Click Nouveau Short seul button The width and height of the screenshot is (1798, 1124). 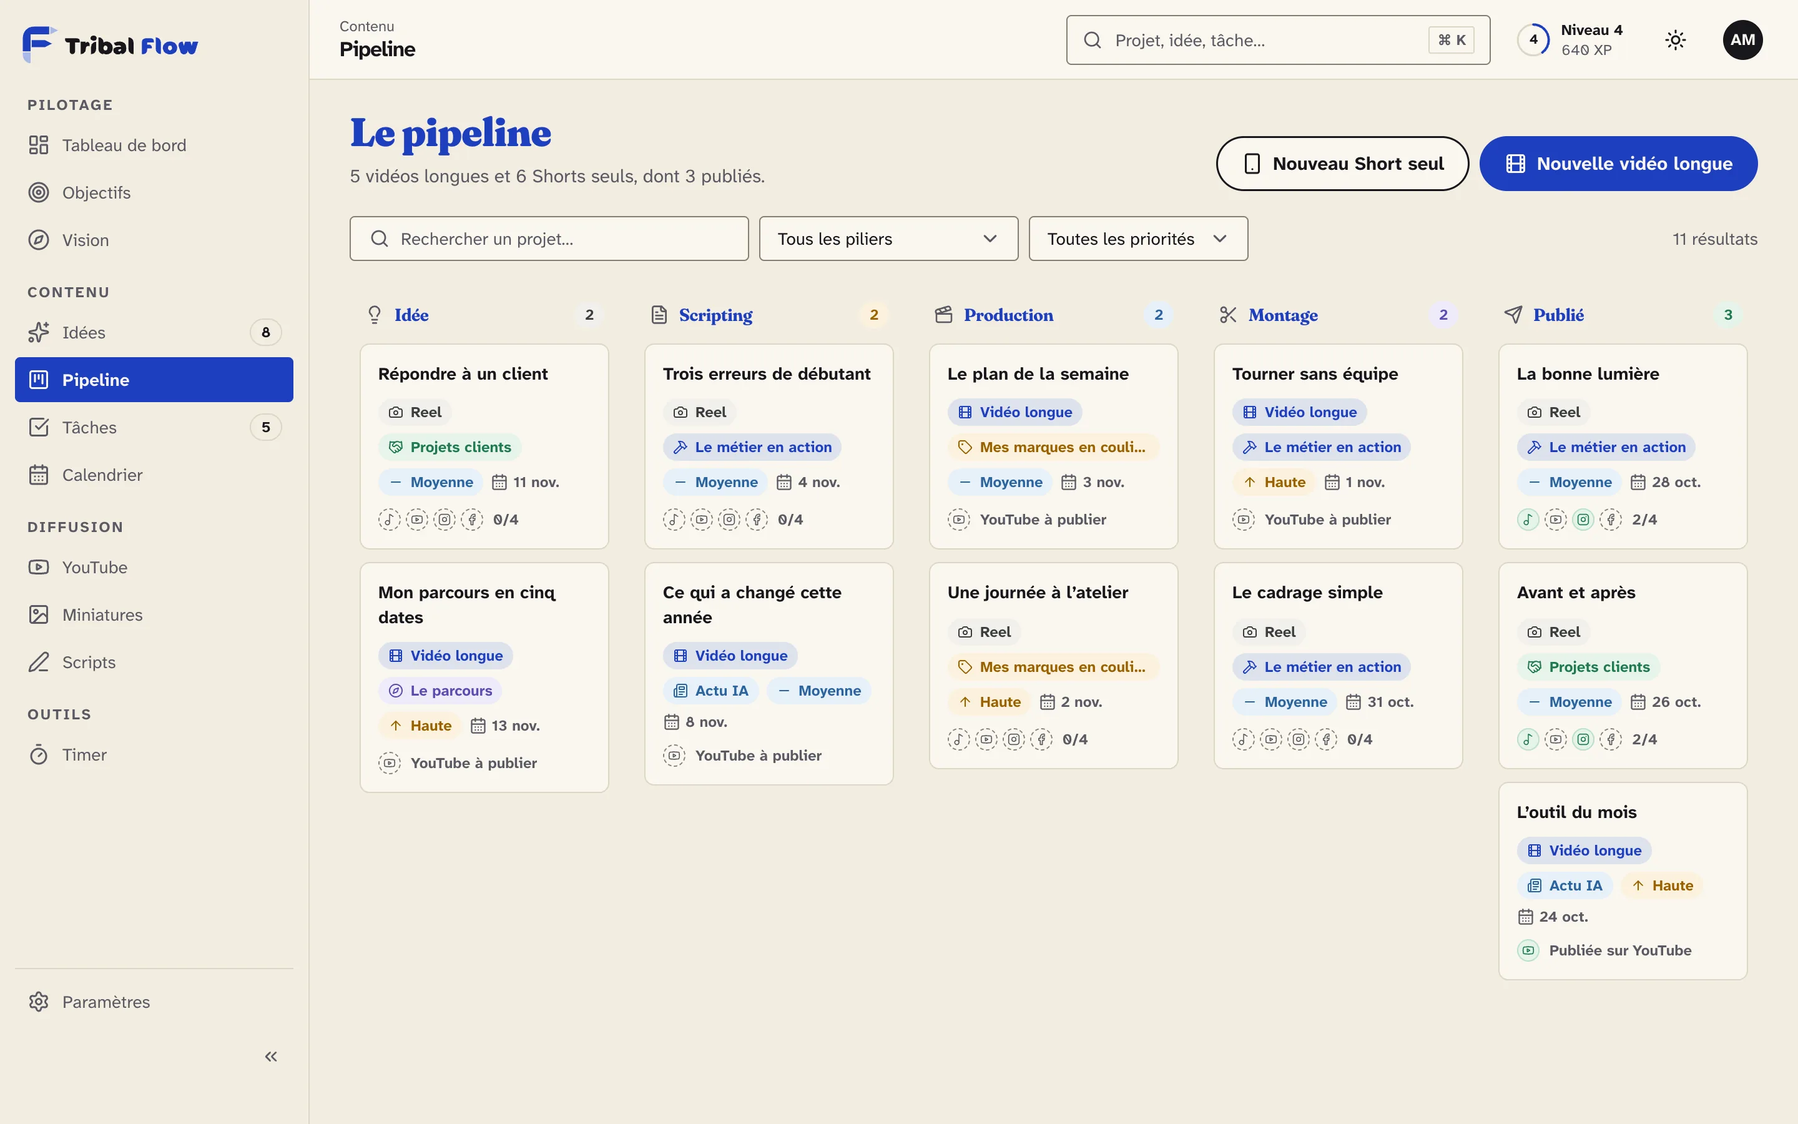point(1342,164)
